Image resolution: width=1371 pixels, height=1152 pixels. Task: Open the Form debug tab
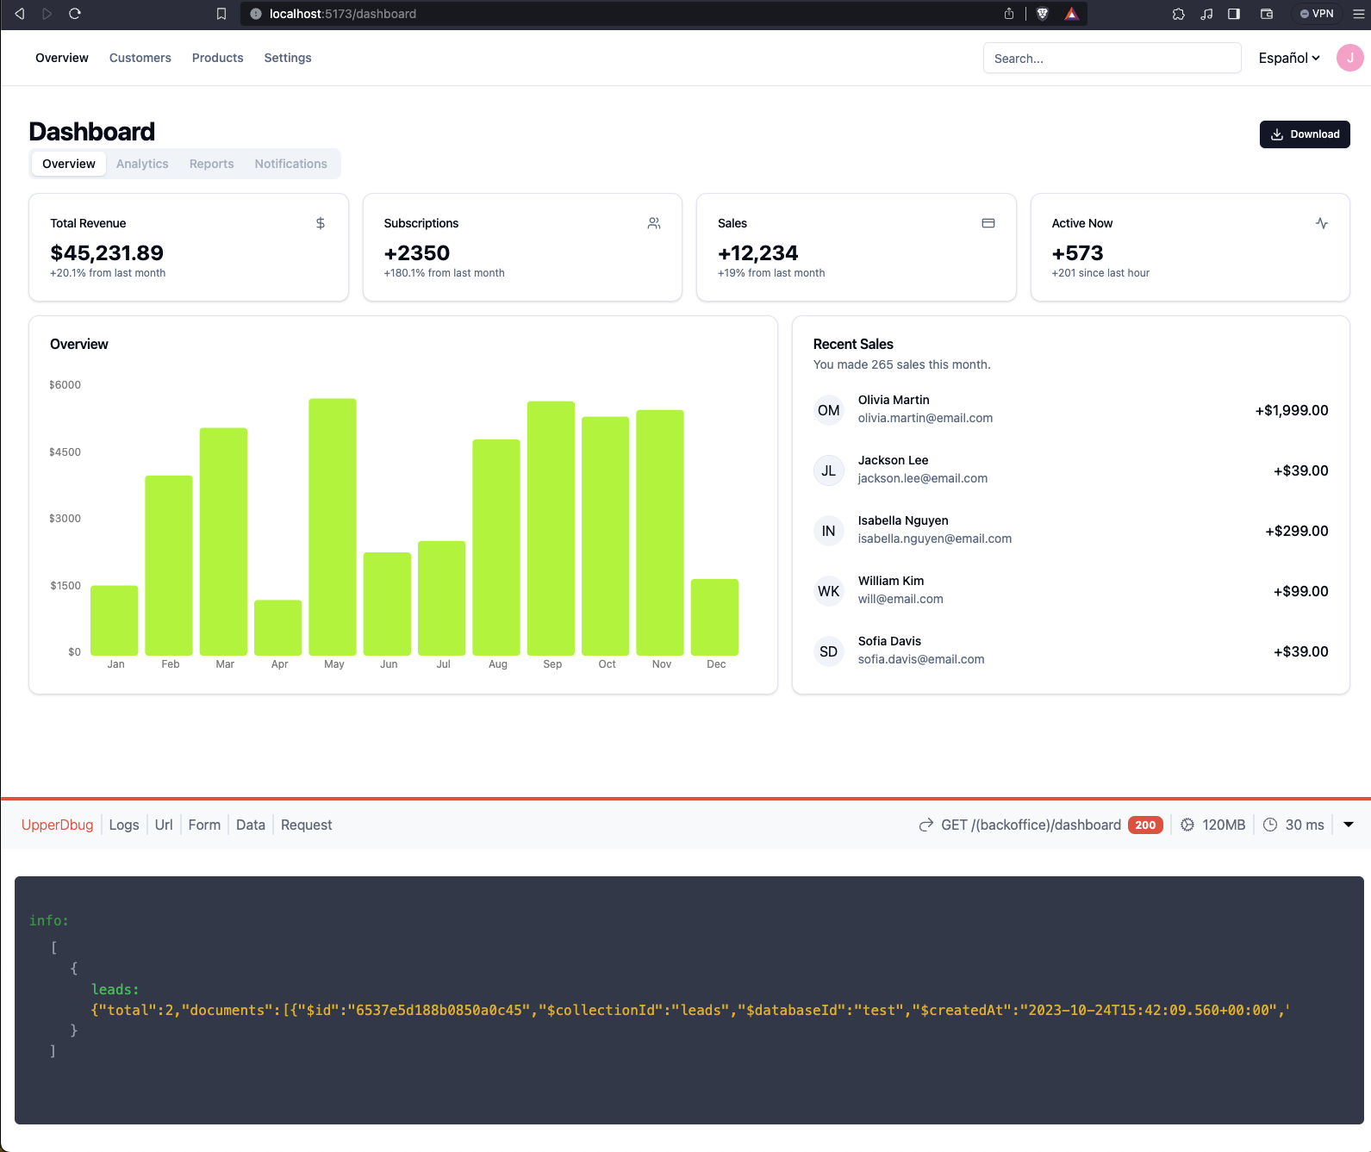coord(204,825)
